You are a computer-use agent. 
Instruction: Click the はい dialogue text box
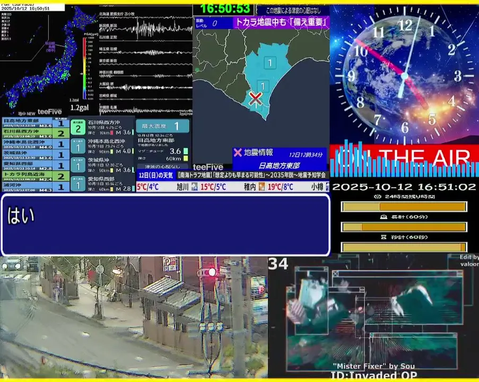point(166,224)
